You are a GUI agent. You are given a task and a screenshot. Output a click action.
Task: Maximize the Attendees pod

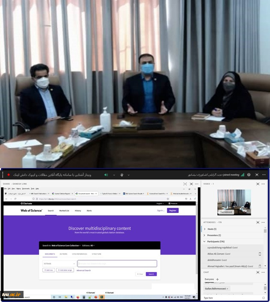pos(258,222)
